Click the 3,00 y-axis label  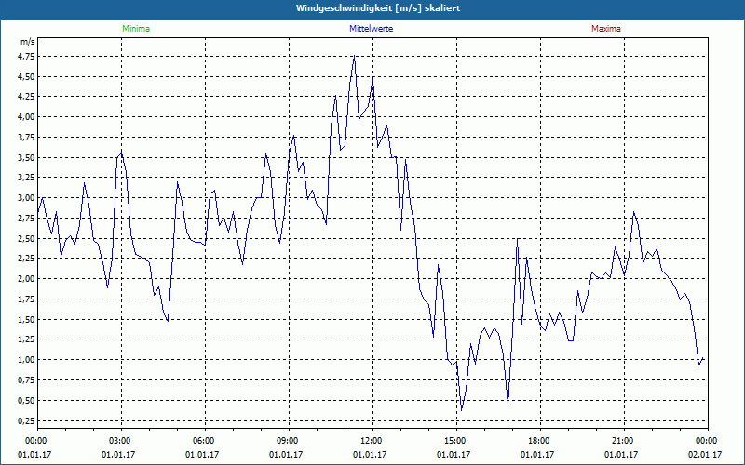click(x=28, y=198)
